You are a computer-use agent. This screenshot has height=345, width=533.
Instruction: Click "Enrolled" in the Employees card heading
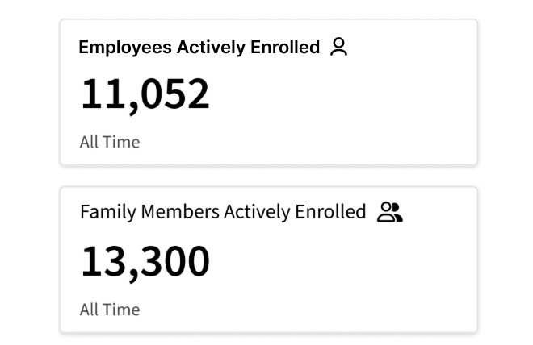pos(286,48)
